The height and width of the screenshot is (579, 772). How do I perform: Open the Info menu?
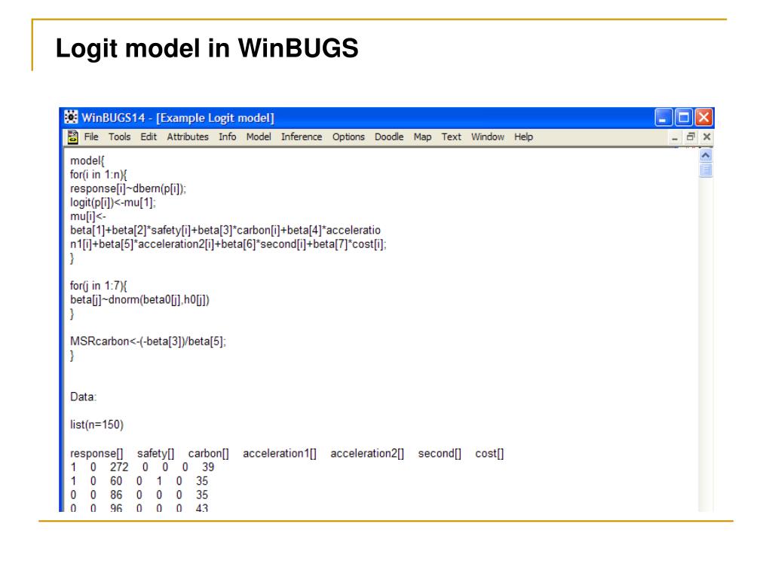228,137
